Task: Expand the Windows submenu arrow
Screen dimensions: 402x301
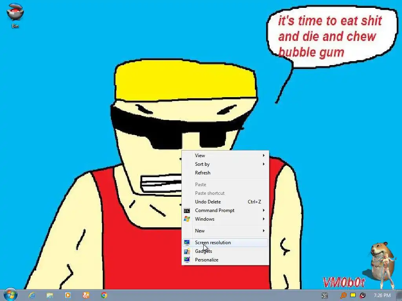Action: [x=263, y=219]
